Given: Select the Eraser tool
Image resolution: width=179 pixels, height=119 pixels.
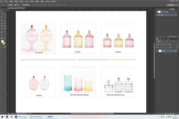Looking at the screenshot, I should (2, 26).
